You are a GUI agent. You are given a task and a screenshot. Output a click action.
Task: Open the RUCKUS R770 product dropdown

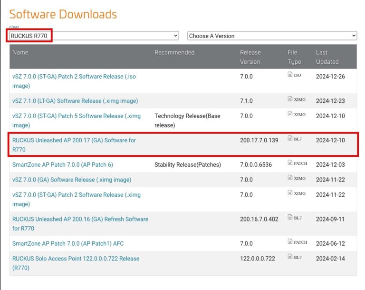click(94, 36)
